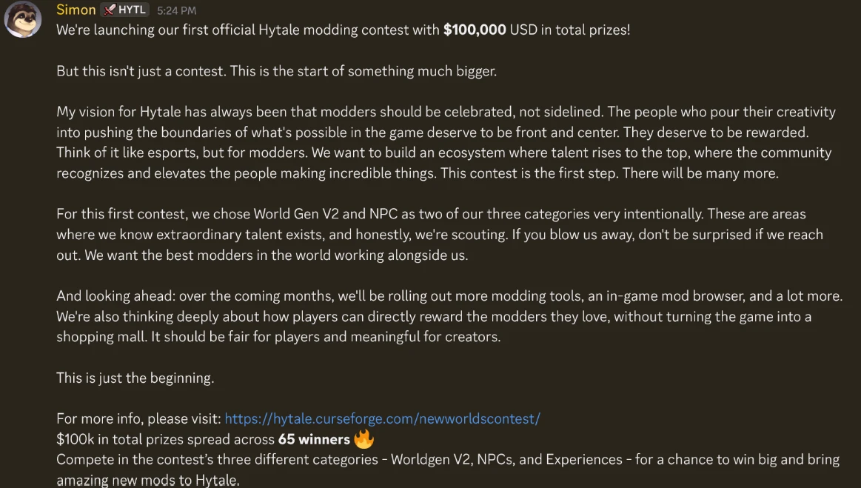Click the fire emoji after 65 winners
The height and width of the screenshot is (488, 861).
click(364, 439)
